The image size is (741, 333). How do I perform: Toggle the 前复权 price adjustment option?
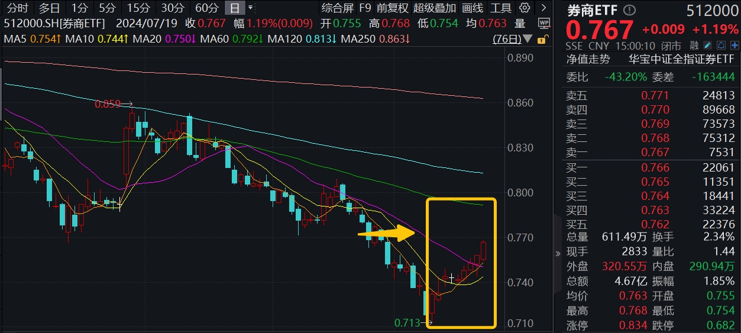click(x=392, y=8)
